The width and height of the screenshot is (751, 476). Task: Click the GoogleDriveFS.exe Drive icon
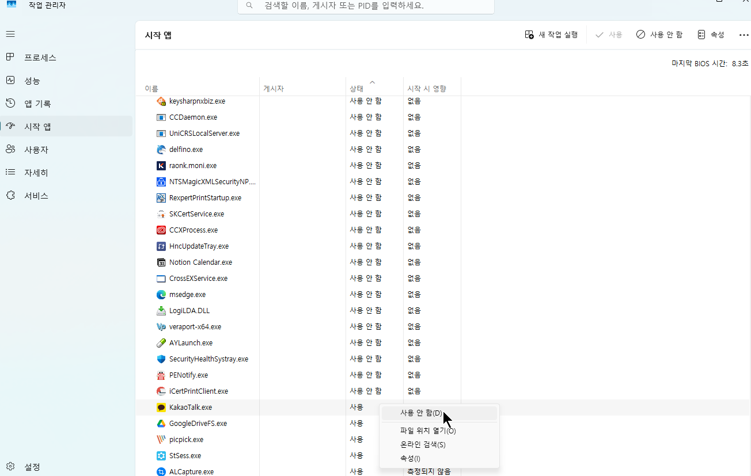click(x=161, y=424)
